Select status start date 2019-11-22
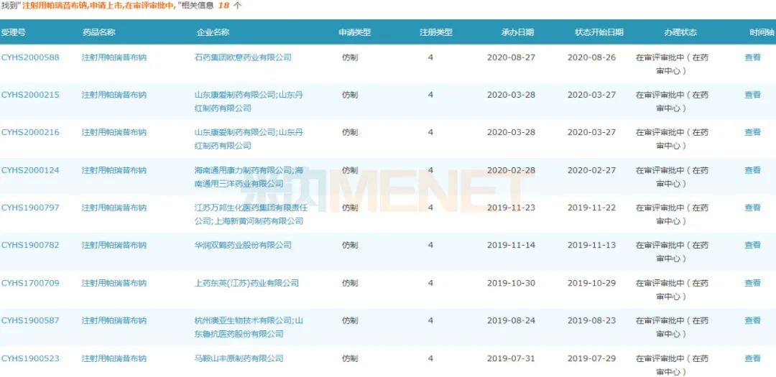 [x=592, y=208]
